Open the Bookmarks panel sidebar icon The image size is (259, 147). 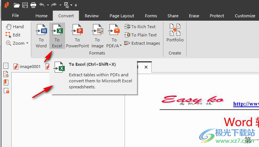pos(6,82)
